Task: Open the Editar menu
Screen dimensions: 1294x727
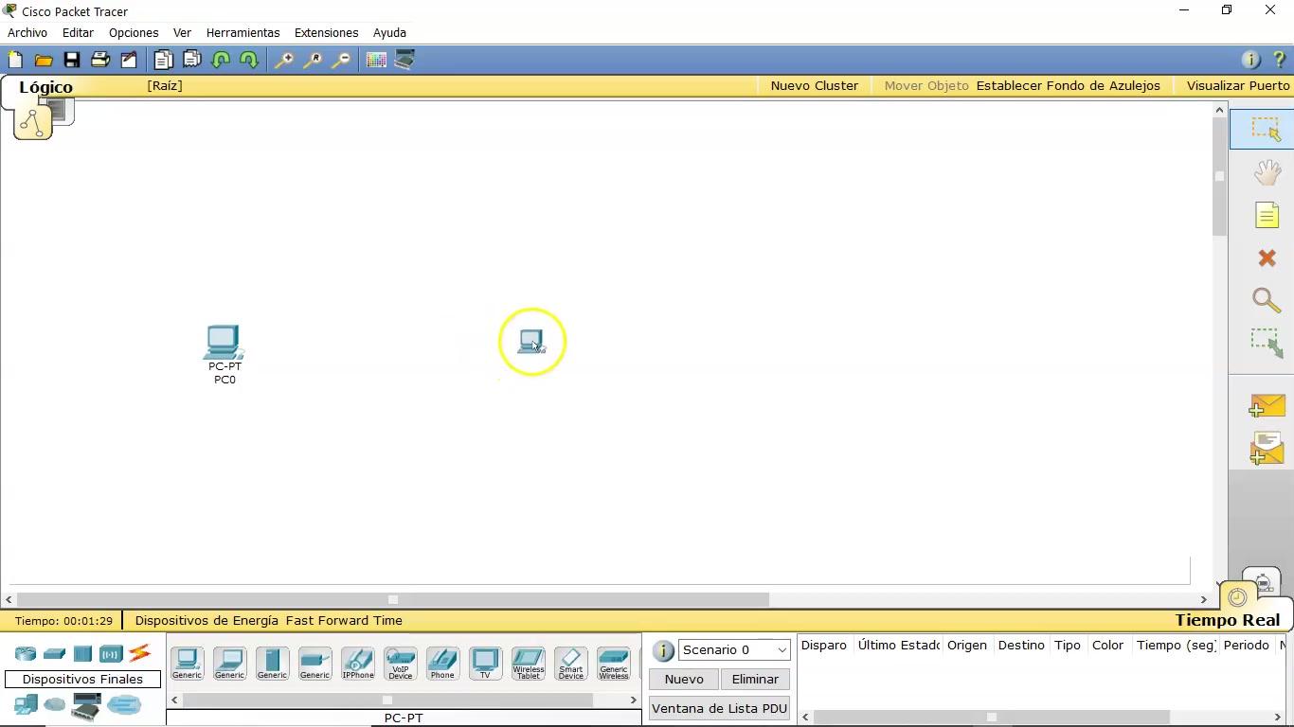Action: (78, 32)
